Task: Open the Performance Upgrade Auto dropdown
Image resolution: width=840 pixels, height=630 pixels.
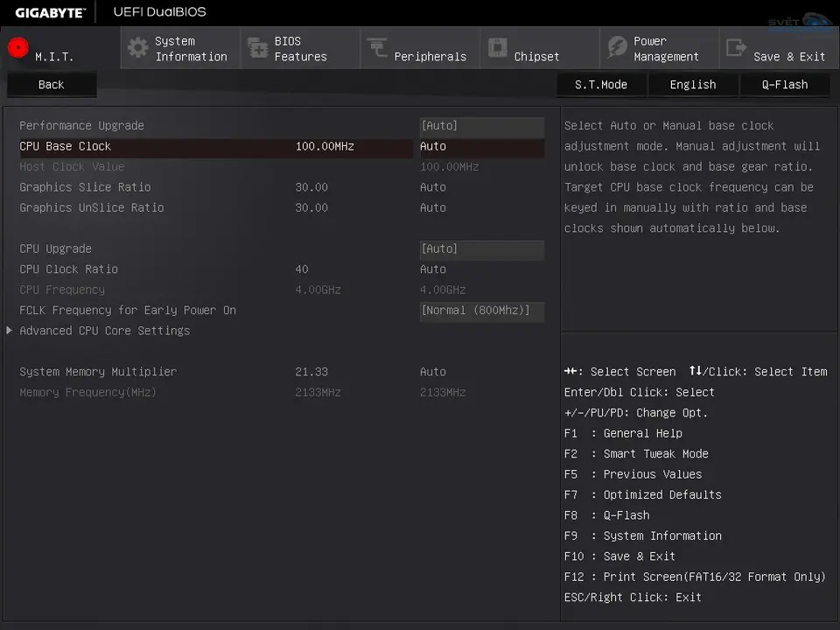Action: tap(481, 126)
